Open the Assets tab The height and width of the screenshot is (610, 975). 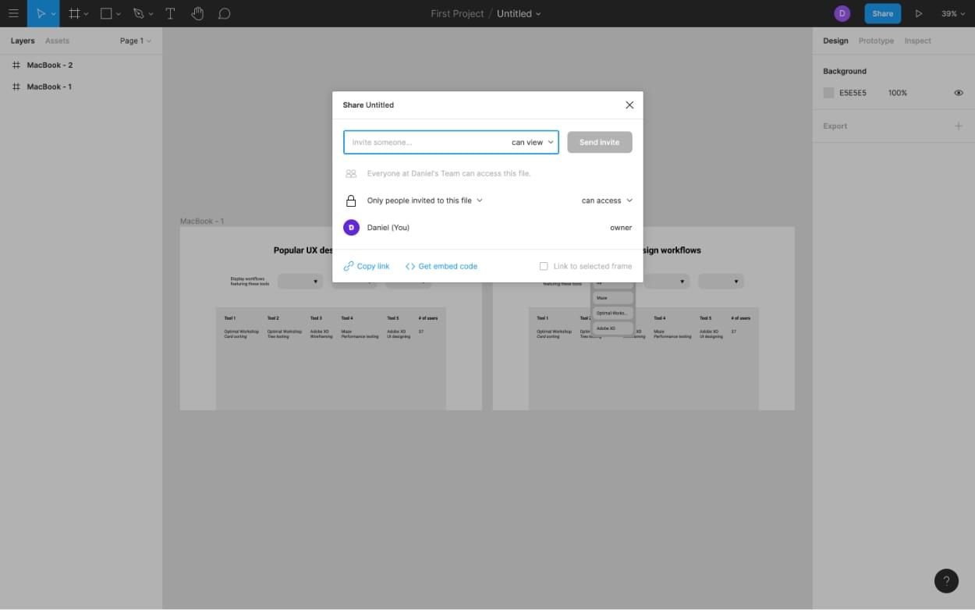(x=57, y=41)
